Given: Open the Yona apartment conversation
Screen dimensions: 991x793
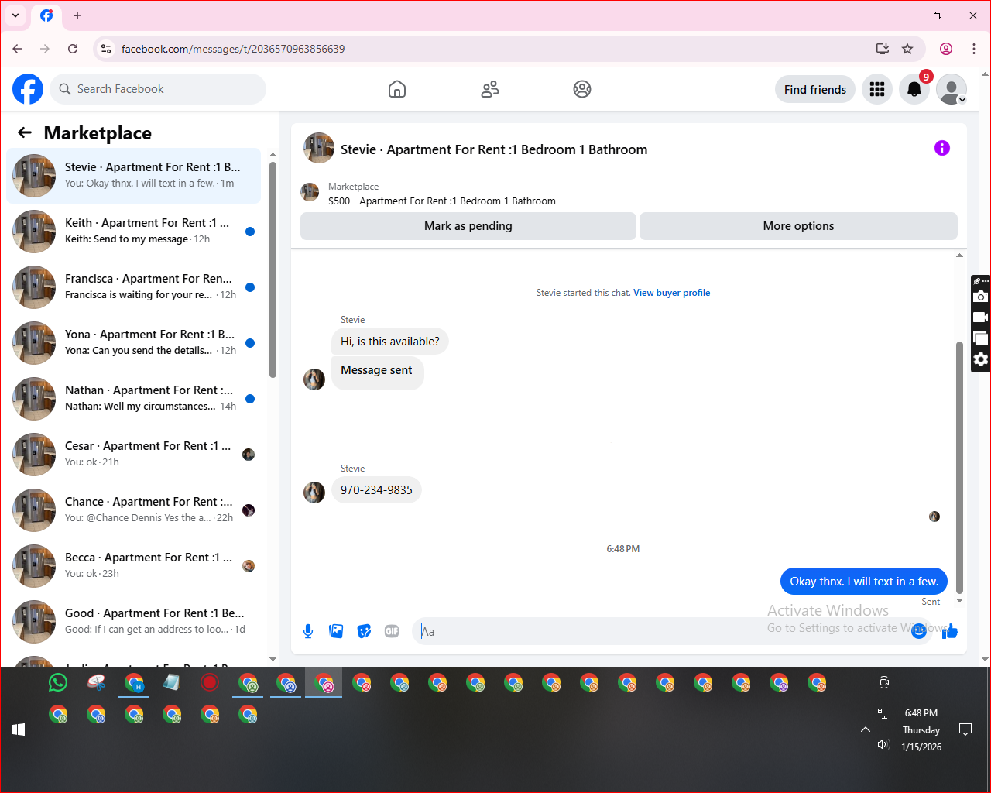Looking at the screenshot, I should [x=134, y=343].
